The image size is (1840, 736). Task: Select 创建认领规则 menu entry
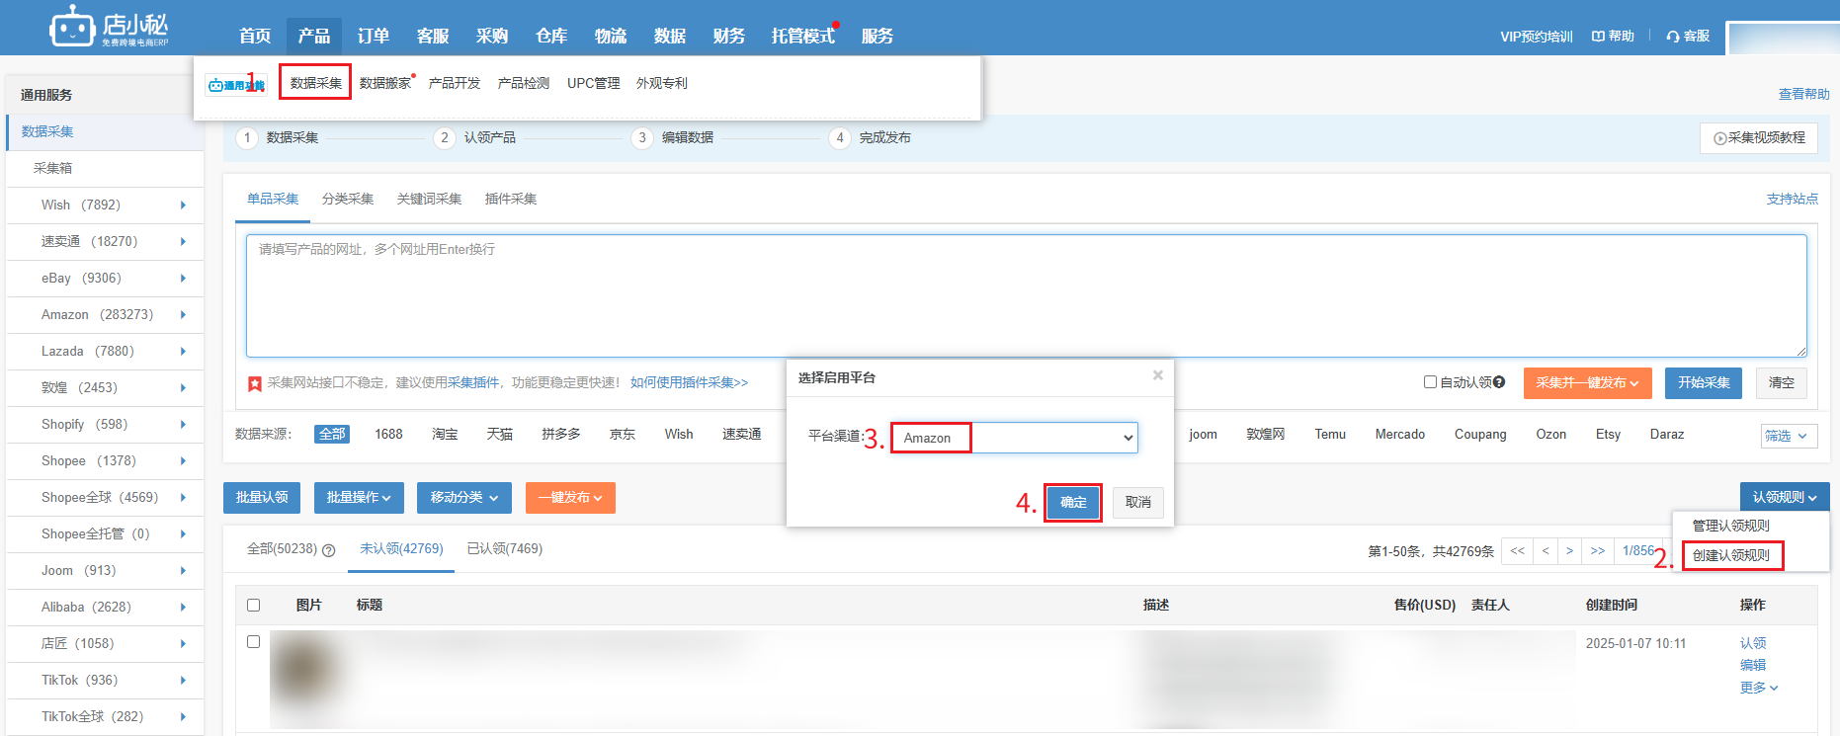tap(1731, 555)
